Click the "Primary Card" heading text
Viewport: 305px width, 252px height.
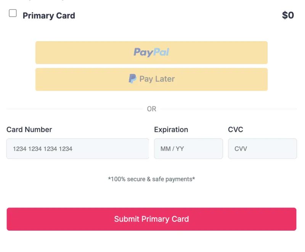[49, 16]
